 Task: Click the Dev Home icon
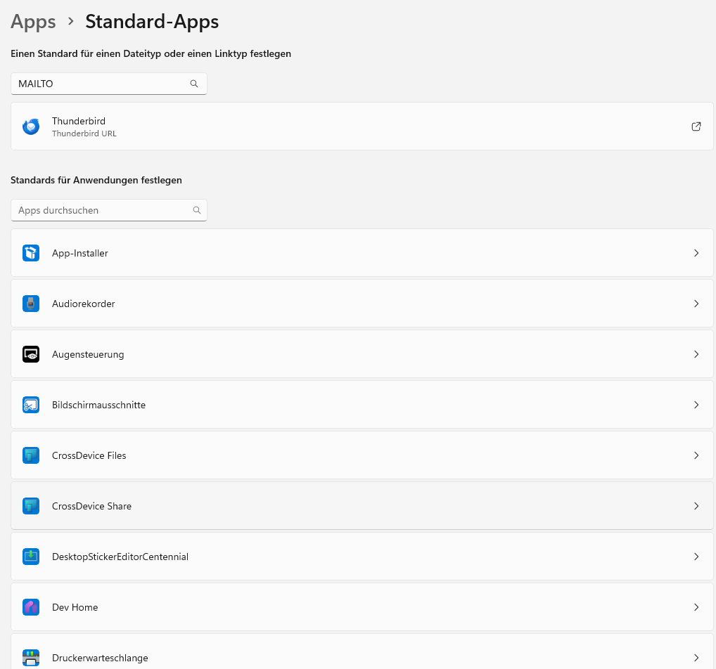pyautogui.click(x=31, y=607)
